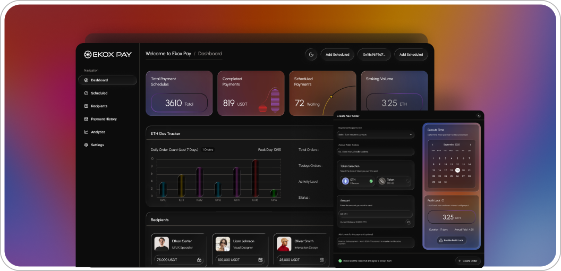Screen dimensions: 561x271
Task: Go to next month in the calendar
Action: (x=470, y=145)
